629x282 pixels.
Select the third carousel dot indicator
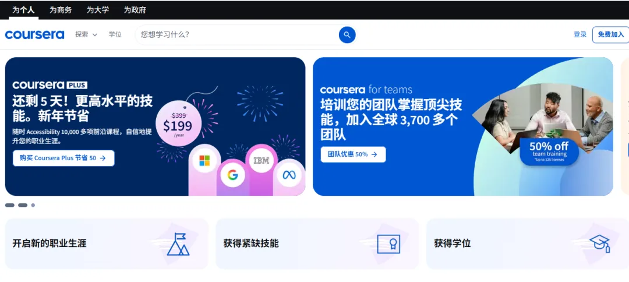[33, 205]
